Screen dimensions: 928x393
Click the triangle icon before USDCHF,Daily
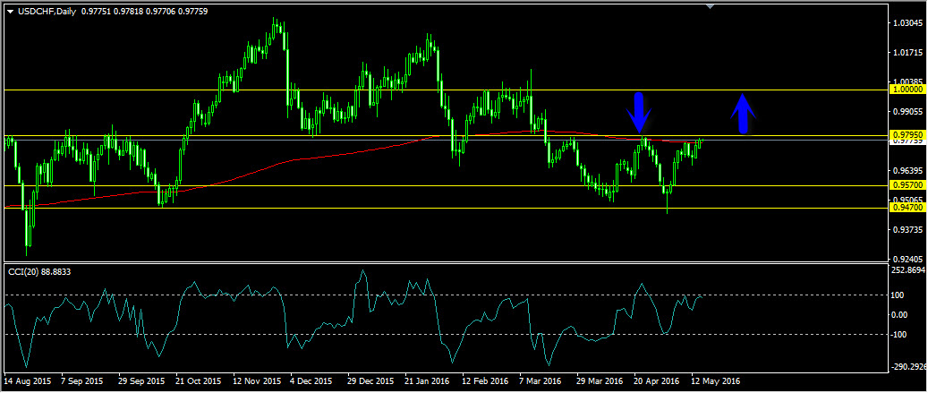click(10, 12)
